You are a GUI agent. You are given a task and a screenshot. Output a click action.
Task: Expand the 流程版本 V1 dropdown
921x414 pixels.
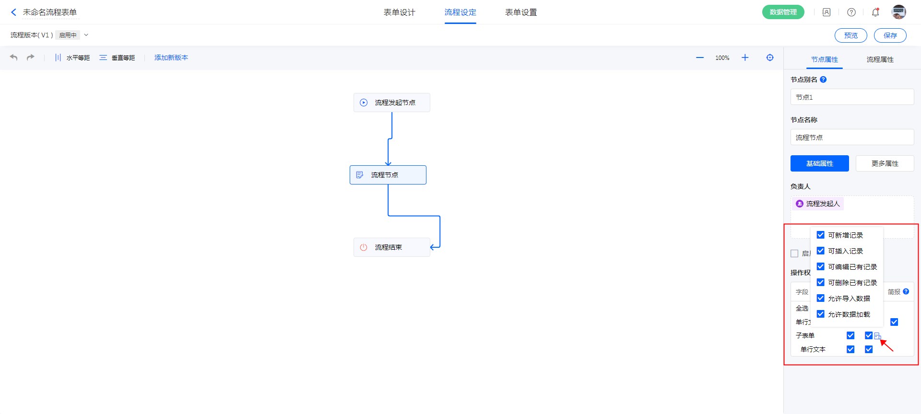click(x=86, y=35)
